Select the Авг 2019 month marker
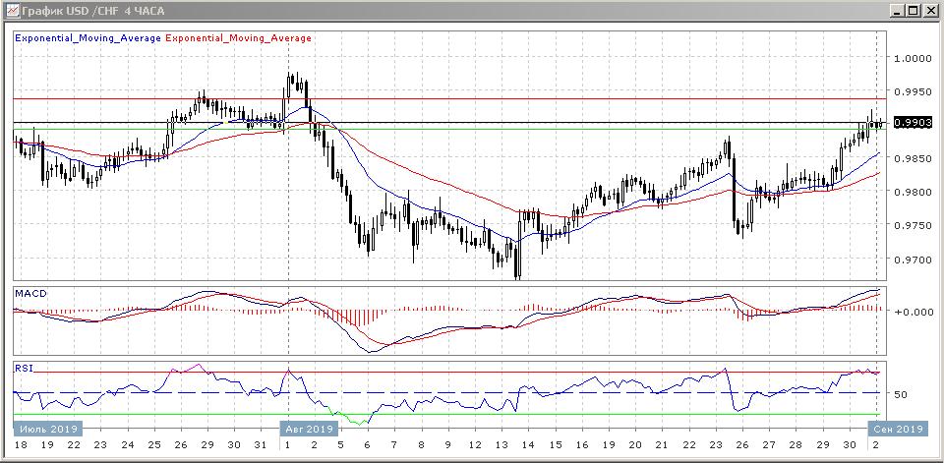The width and height of the screenshot is (944, 463). tap(307, 429)
